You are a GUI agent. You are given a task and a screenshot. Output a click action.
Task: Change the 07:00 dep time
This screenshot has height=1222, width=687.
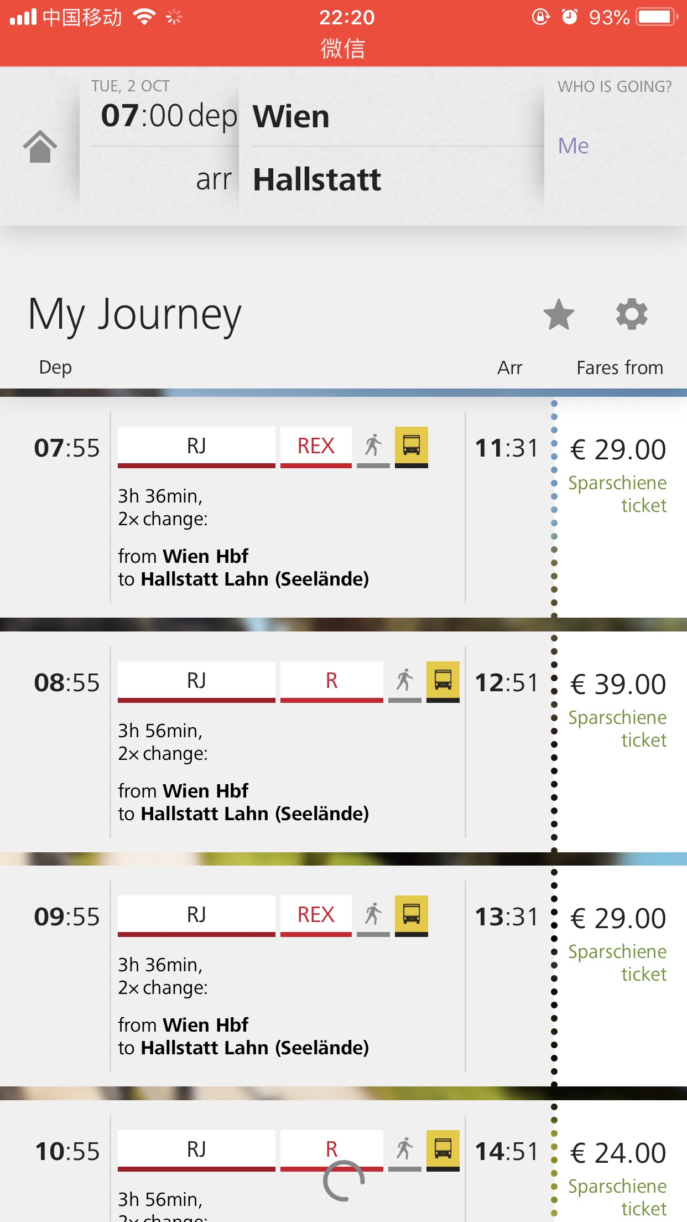169,116
